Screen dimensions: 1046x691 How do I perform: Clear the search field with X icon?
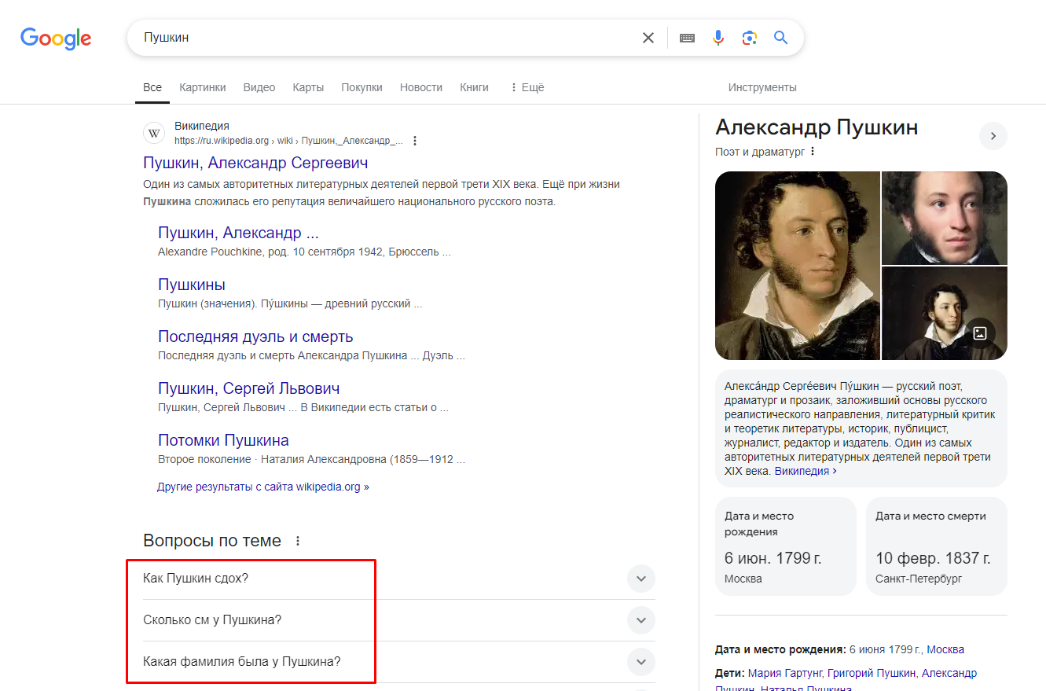coord(648,38)
